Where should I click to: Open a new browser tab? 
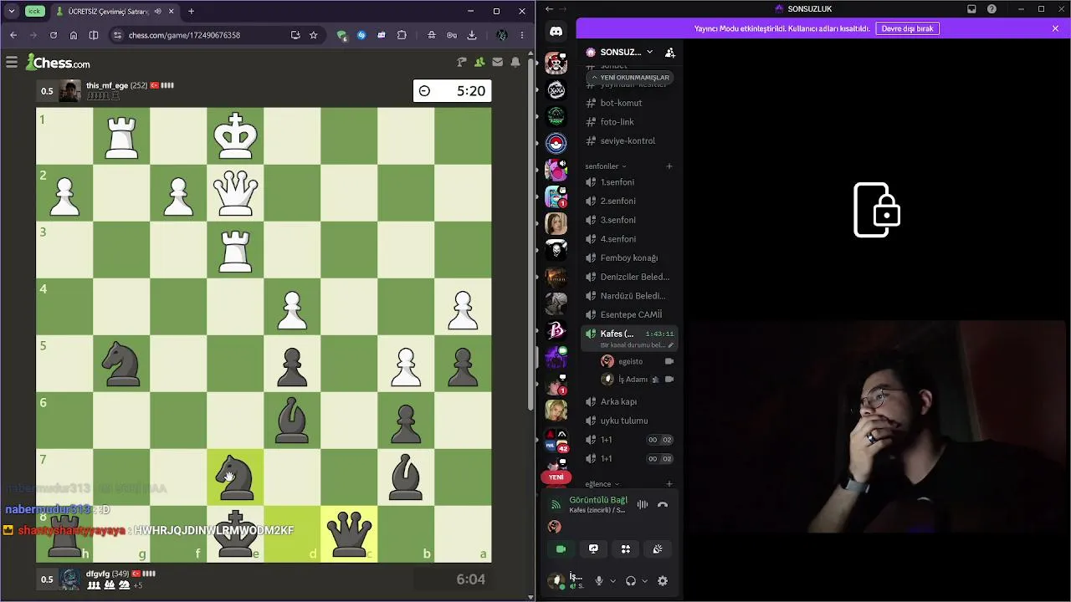point(191,11)
